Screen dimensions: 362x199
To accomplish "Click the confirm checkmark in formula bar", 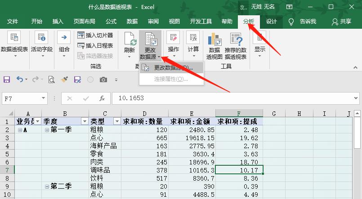I will pyautogui.click(x=86, y=98).
